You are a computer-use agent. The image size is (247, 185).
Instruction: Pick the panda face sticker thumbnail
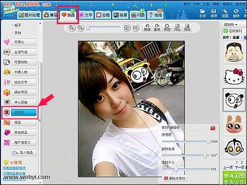click(x=234, y=100)
